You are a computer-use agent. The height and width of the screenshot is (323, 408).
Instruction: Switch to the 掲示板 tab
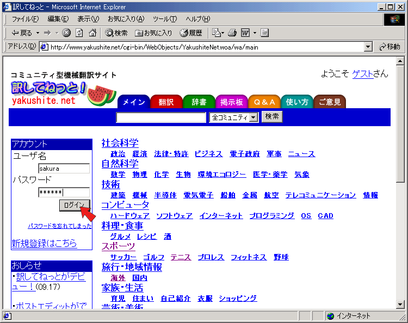click(232, 102)
